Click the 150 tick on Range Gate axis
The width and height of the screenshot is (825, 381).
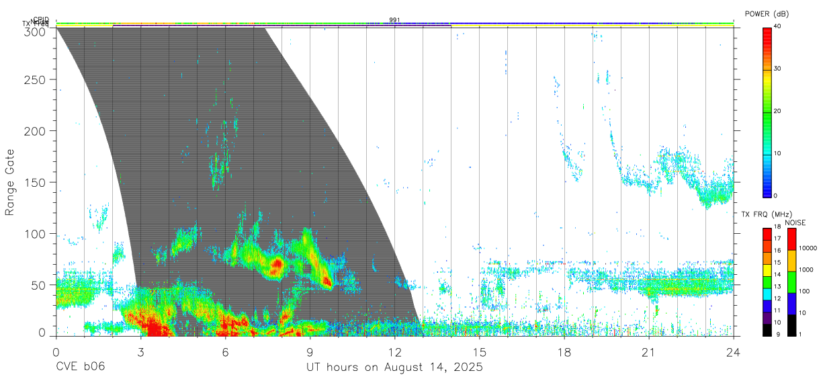coord(36,182)
